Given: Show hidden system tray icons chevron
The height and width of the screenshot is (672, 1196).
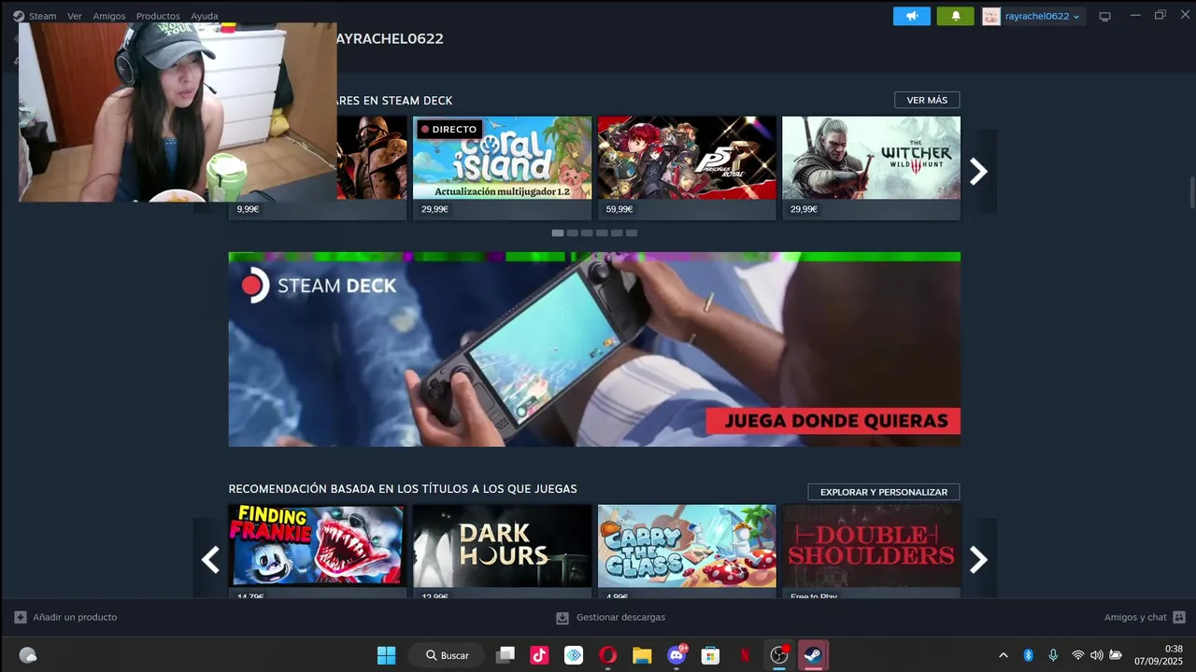Looking at the screenshot, I should 1004,655.
